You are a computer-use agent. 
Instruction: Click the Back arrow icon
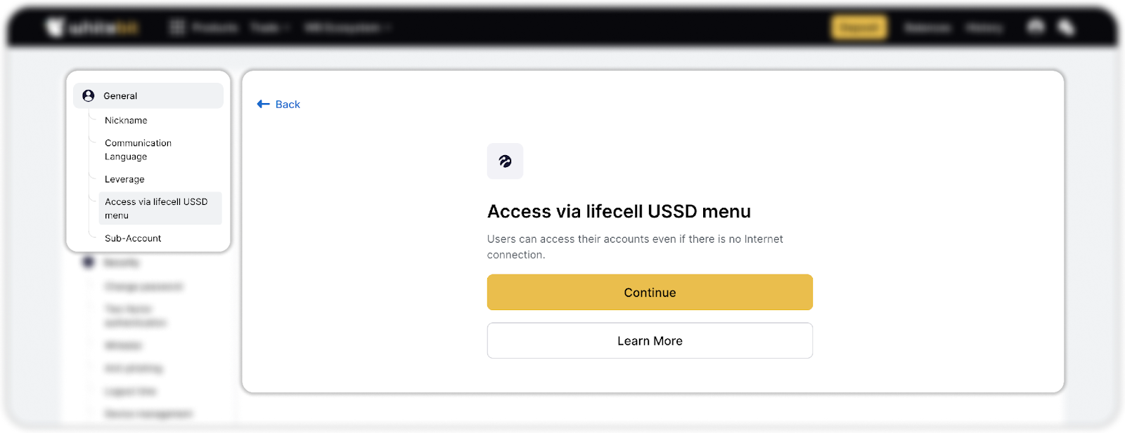pos(263,105)
